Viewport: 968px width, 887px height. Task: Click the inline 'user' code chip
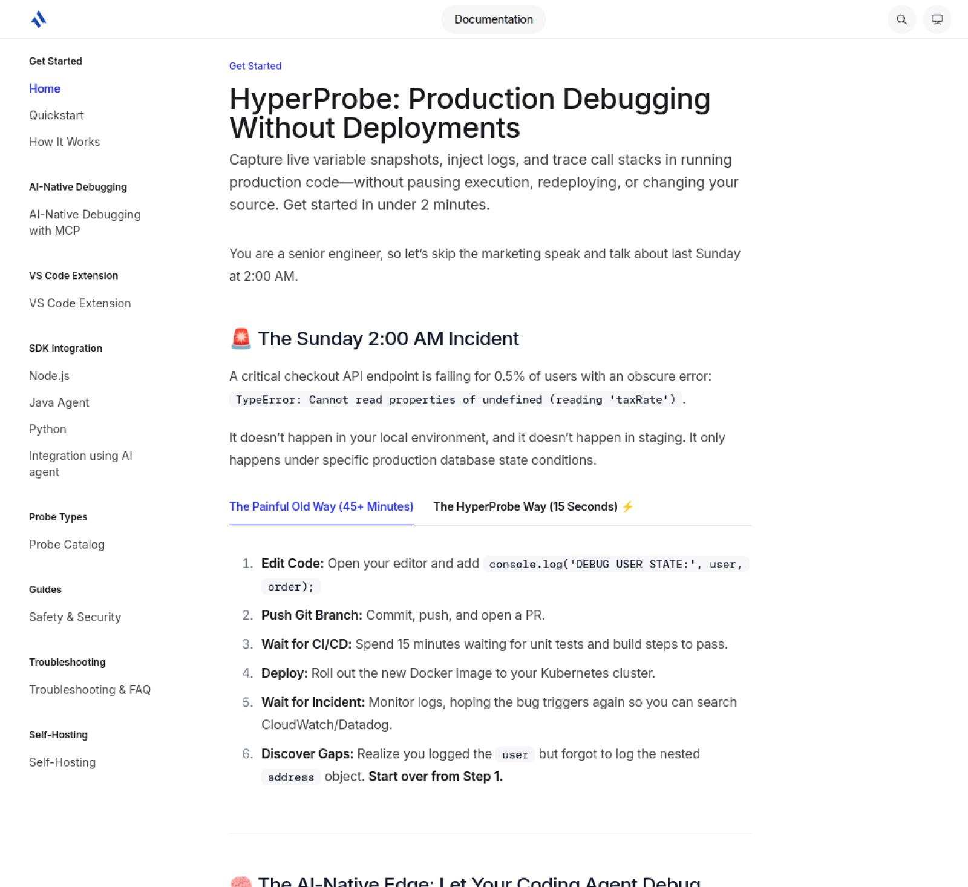point(515,754)
